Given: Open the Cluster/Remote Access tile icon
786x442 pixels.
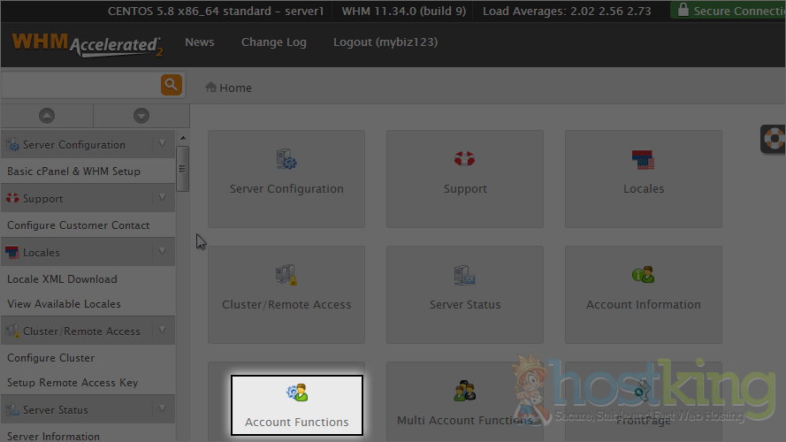Looking at the screenshot, I should click(286, 275).
